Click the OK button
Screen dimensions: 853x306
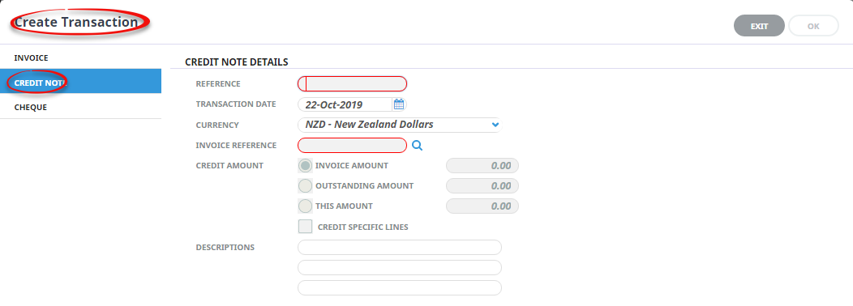click(x=813, y=26)
